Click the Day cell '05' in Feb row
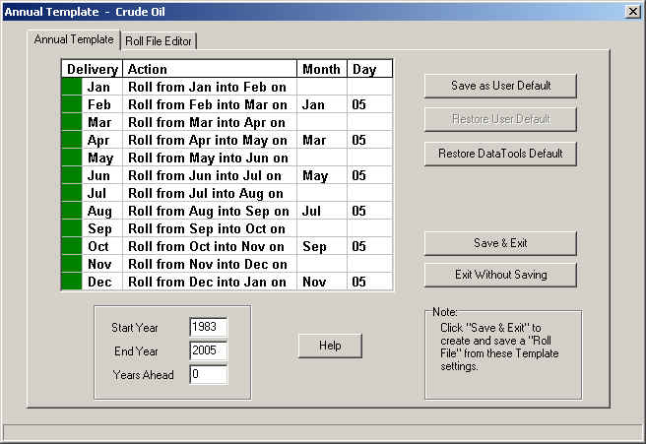 point(369,104)
